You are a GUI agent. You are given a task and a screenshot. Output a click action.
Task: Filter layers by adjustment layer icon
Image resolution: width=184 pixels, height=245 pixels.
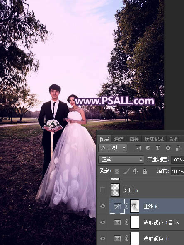click(148, 148)
